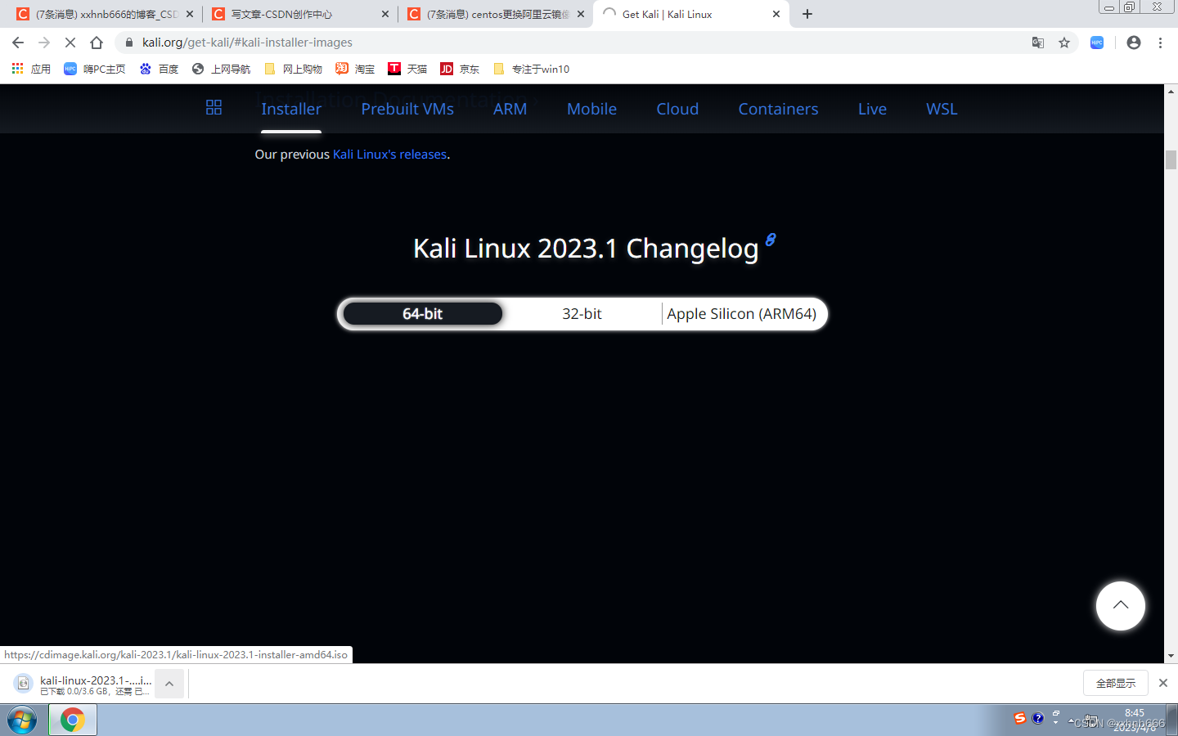This screenshot has height=736, width=1178.
Task: Select the 64-bit image option
Action: click(421, 313)
